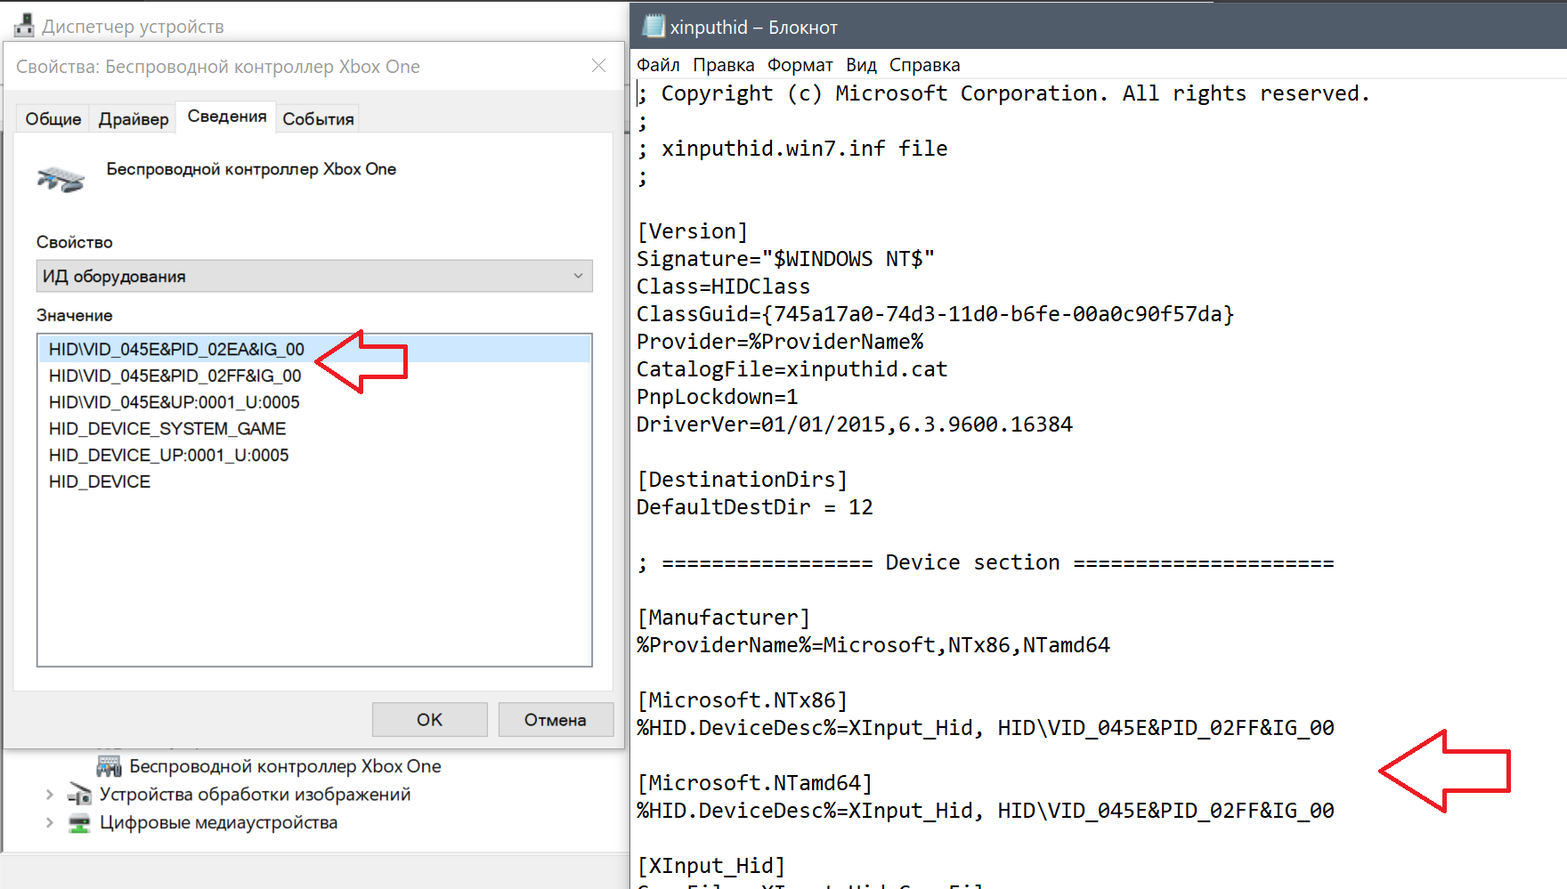Screen dimensions: 1567x889
Task: Select Цифровые медиаустройства tree item
Action: [x=218, y=822]
